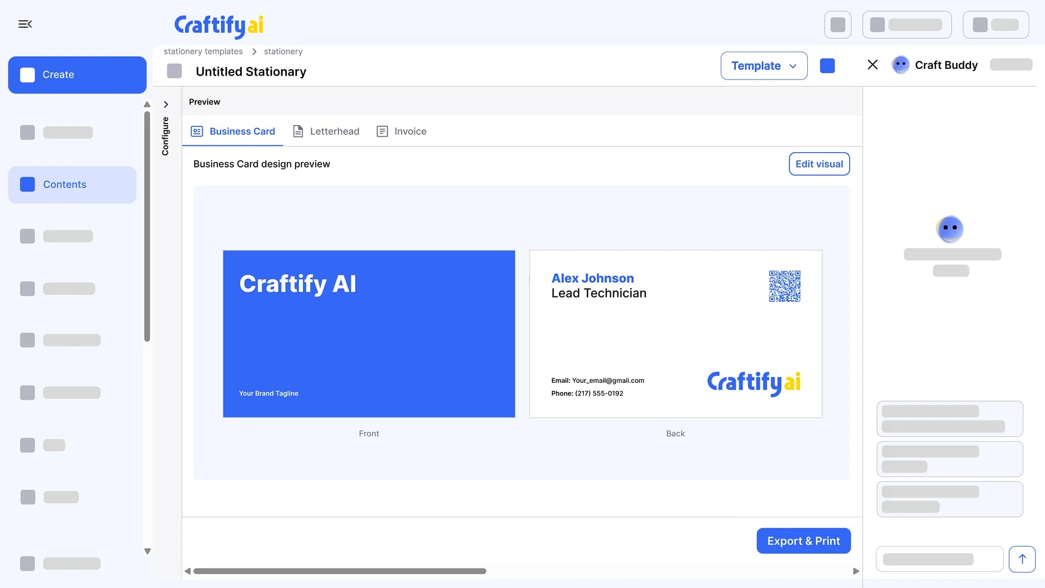The image size is (1045, 588).
Task: Click the 'Your Brand Tagline' text
Action: point(268,394)
